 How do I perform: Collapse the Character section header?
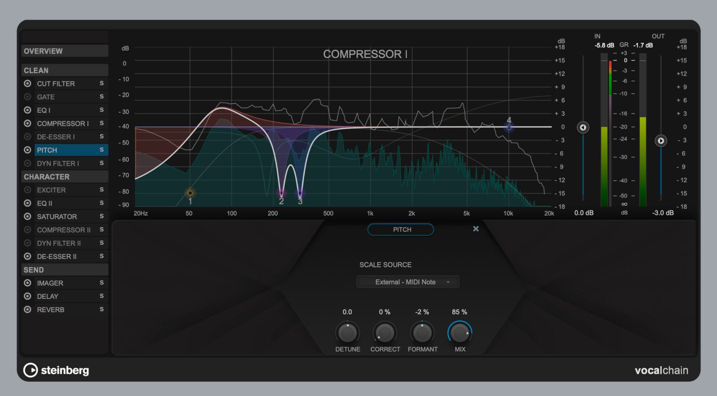pyautogui.click(x=64, y=177)
